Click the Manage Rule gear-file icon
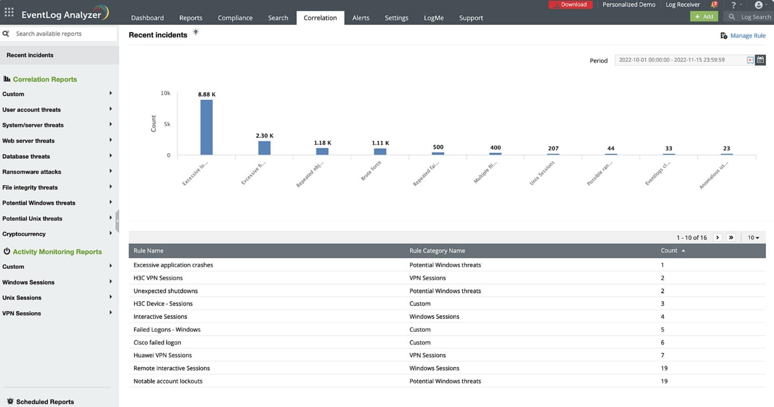The height and width of the screenshot is (407, 774). pos(724,36)
